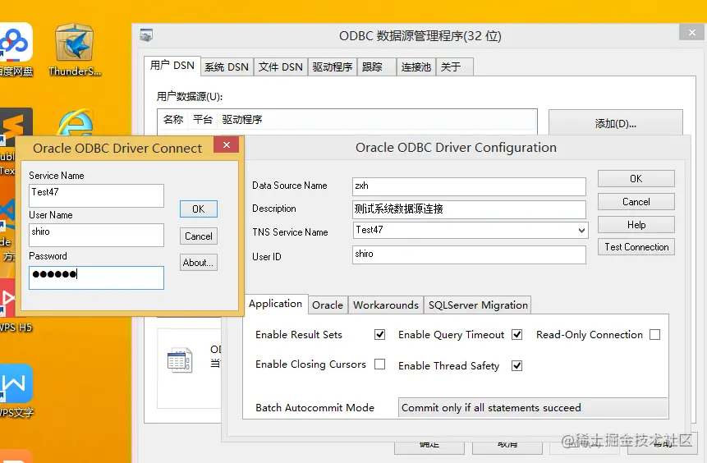Viewport: 707px width, 463px height.
Task: Click the Description field
Action: pyautogui.click(x=469, y=209)
